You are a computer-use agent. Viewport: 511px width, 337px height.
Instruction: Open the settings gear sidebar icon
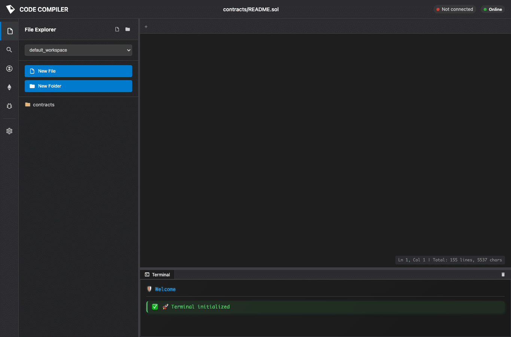(x=9, y=131)
